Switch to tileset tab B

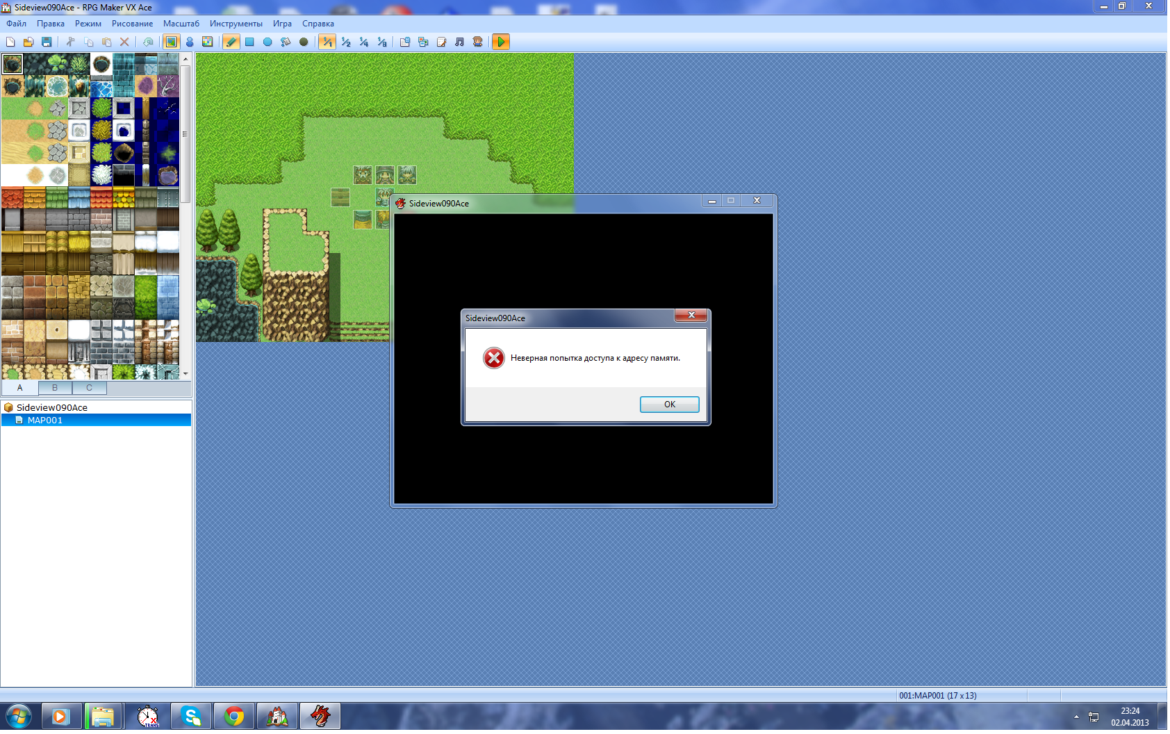(55, 388)
